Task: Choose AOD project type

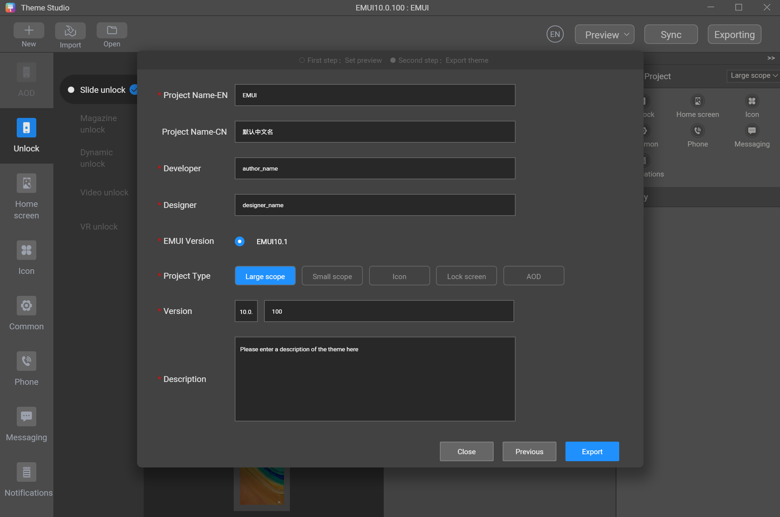Action: pyautogui.click(x=534, y=276)
